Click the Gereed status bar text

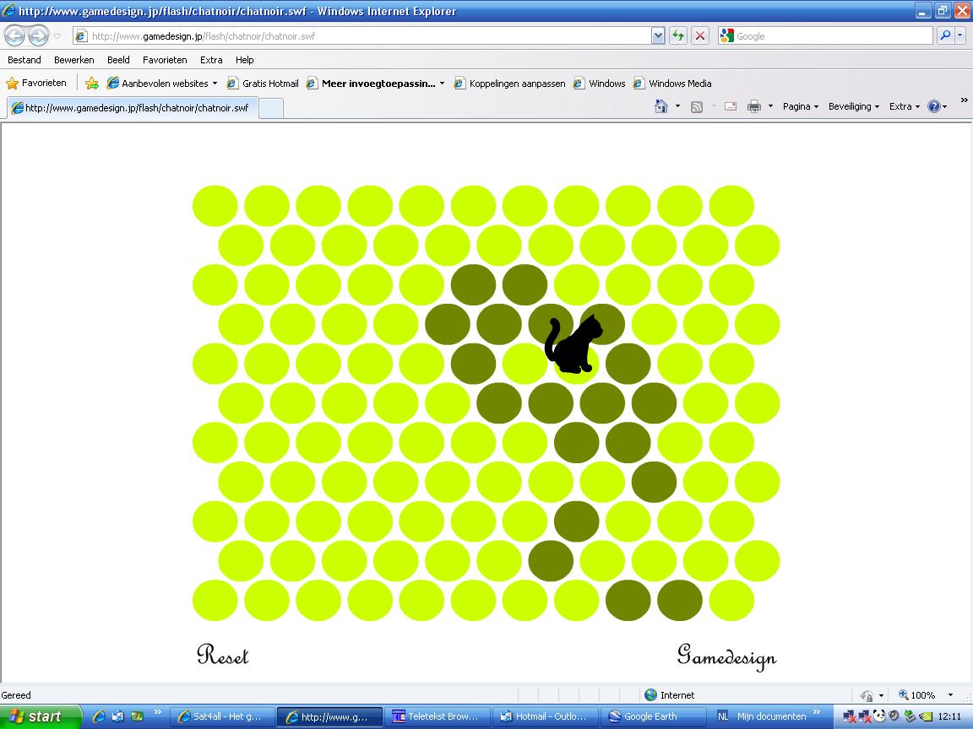click(16, 695)
